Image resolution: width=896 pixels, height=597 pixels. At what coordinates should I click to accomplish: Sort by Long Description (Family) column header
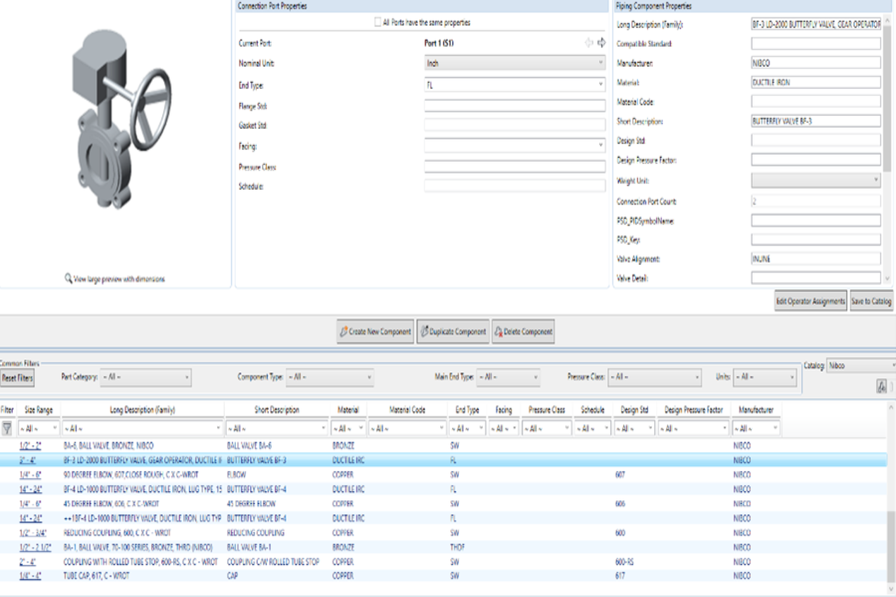(x=142, y=410)
